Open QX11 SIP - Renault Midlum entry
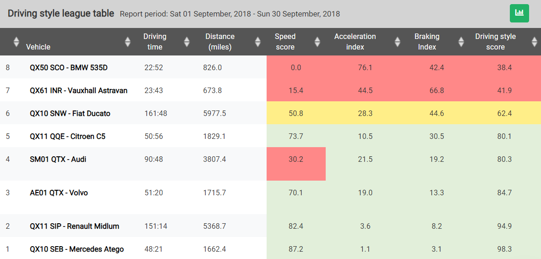 74,226
